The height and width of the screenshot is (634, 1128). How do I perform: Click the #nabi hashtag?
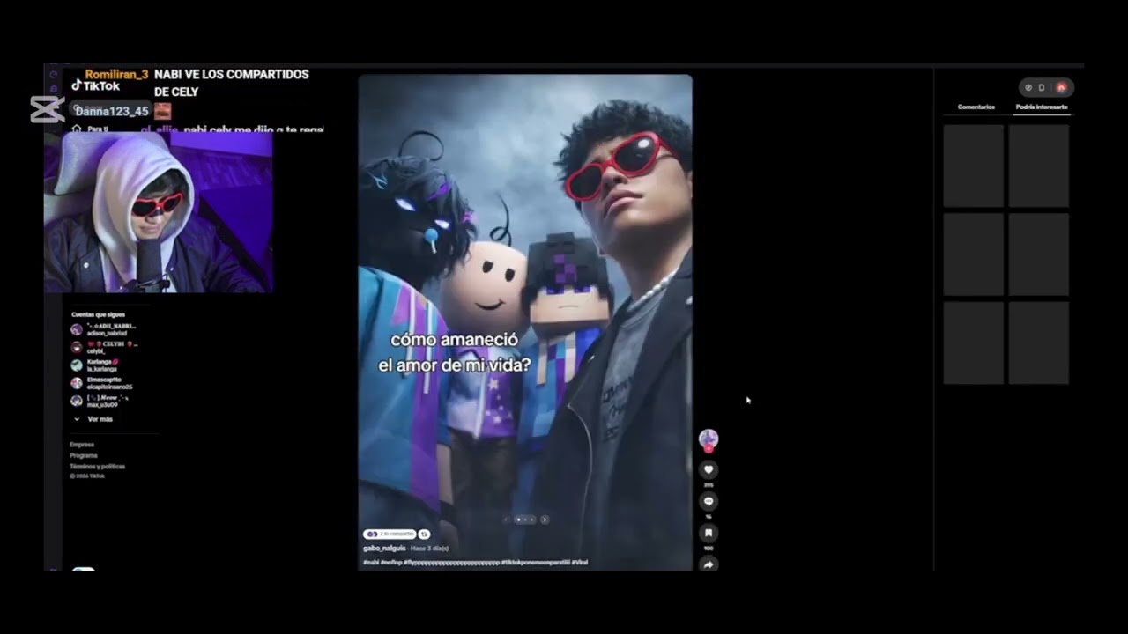pos(371,562)
